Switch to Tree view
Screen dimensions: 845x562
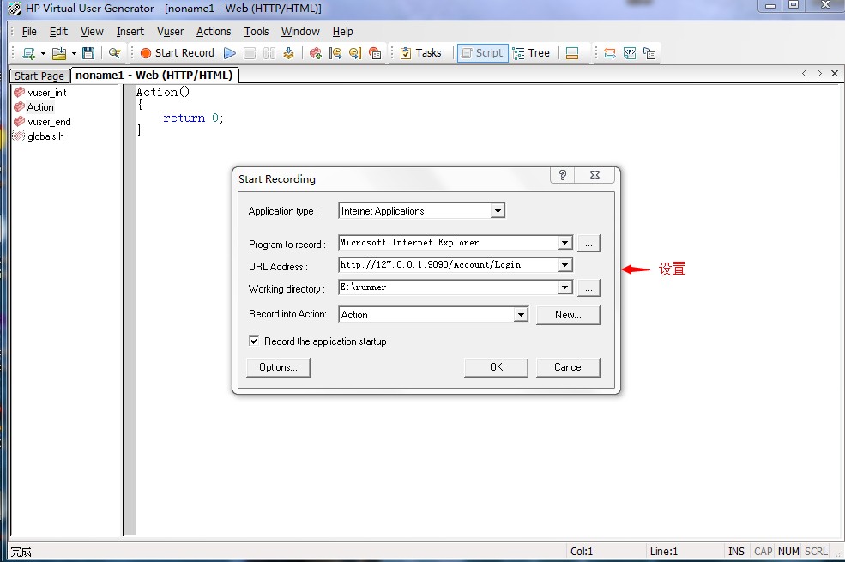(x=531, y=53)
